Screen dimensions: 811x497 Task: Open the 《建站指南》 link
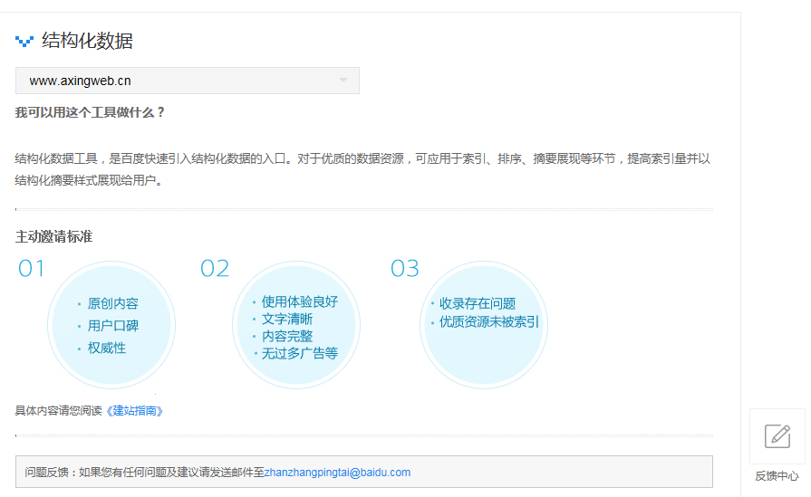[x=134, y=411]
